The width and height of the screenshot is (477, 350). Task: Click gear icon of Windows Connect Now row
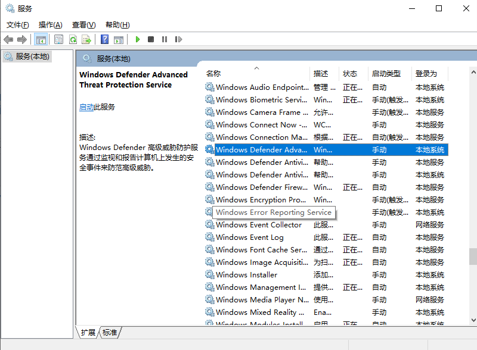210,124
